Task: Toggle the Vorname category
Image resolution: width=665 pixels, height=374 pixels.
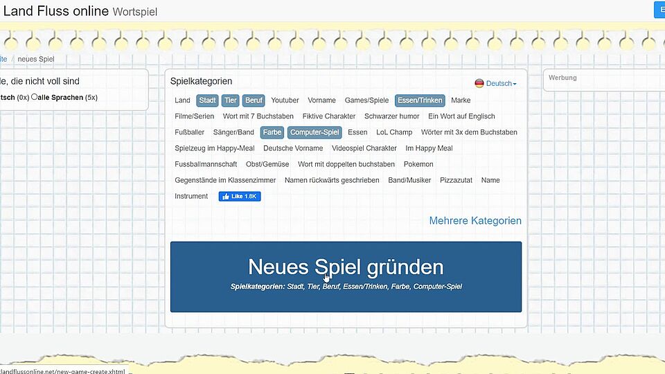Action: coord(322,100)
